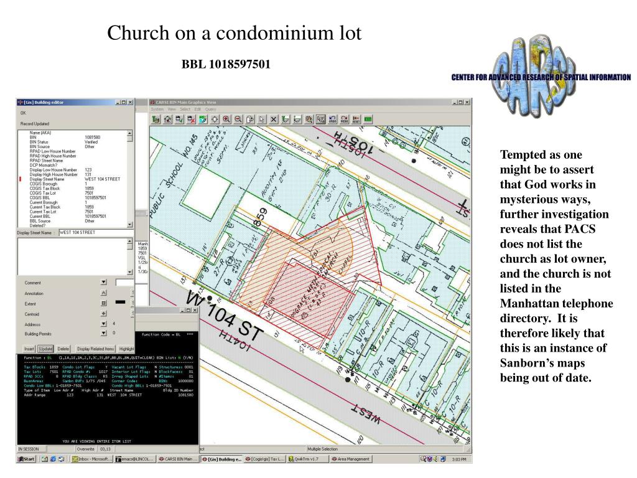Viewport: 637px width, 478px height.
Task: Open the Building Permits dropdown arrow
Action: 104,333
